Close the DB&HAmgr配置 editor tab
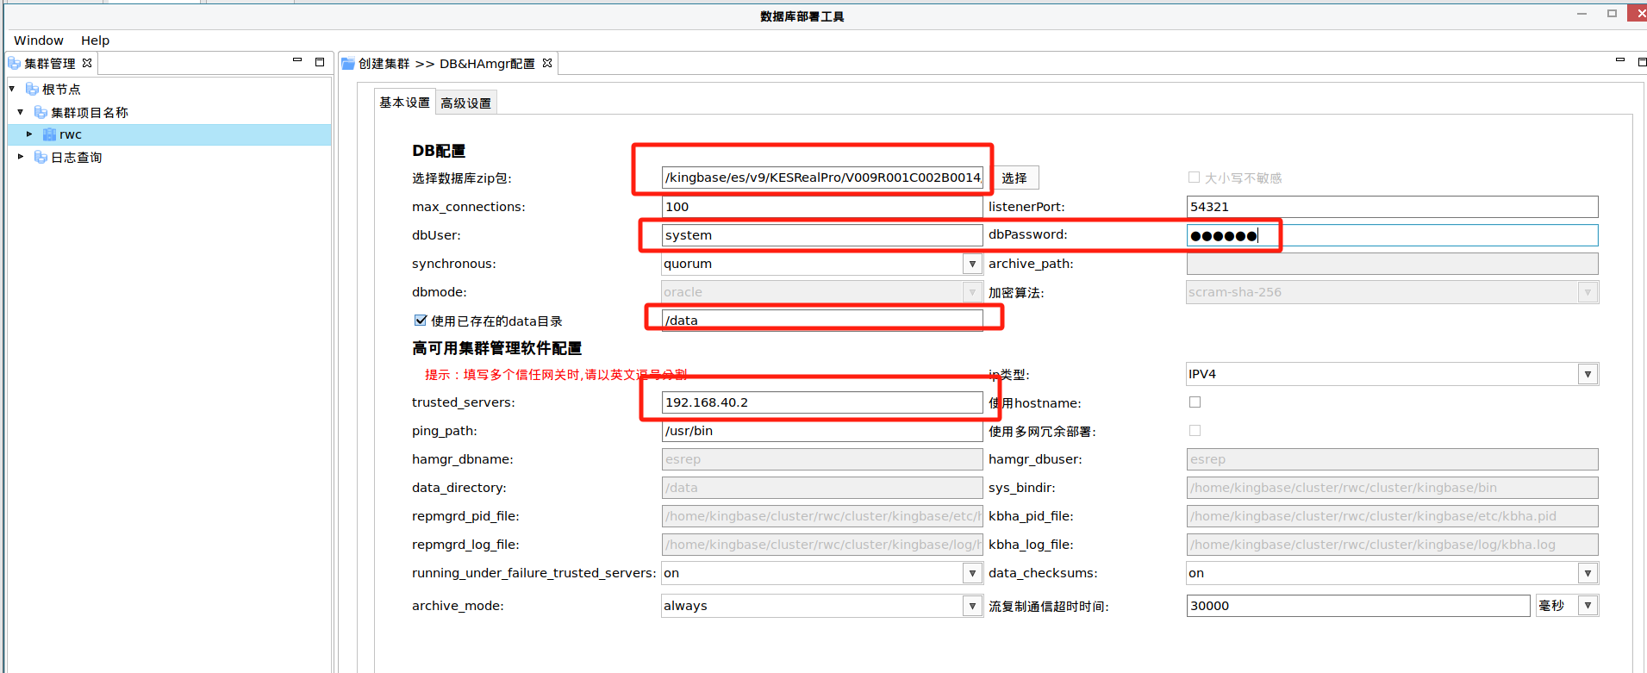 tap(547, 63)
